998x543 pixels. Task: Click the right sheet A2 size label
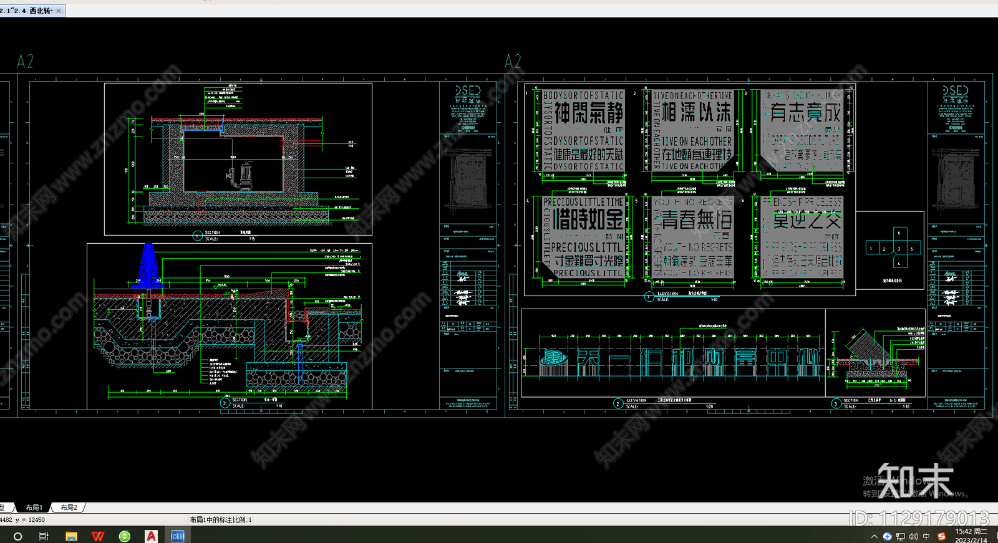tap(513, 61)
